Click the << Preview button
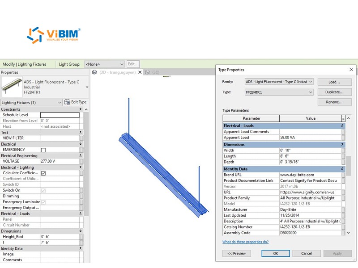Image resolution: width=358 pixels, height=268 pixels. tap(237, 253)
